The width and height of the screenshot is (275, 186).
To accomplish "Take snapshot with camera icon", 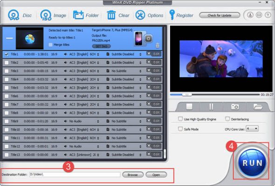I will [x=234, y=106].
